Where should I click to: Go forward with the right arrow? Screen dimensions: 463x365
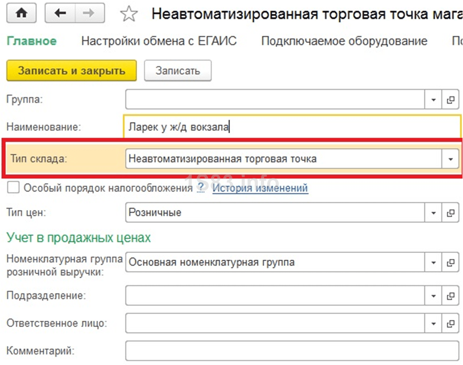pyautogui.click(x=90, y=13)
